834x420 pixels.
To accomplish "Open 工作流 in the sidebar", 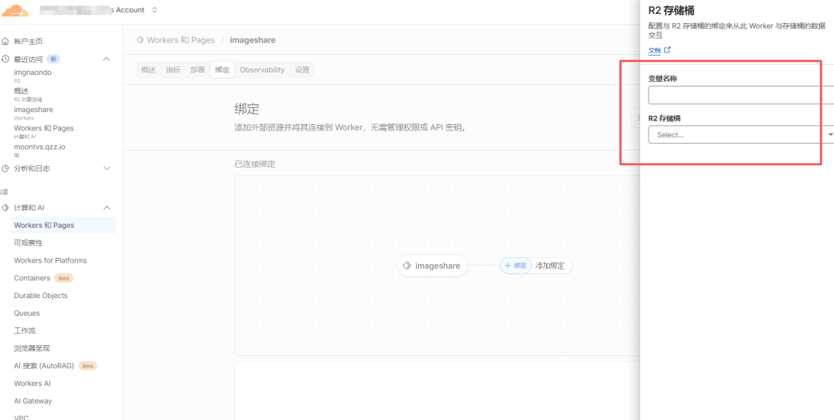I will pyautogui.click(x=25, y=330).
